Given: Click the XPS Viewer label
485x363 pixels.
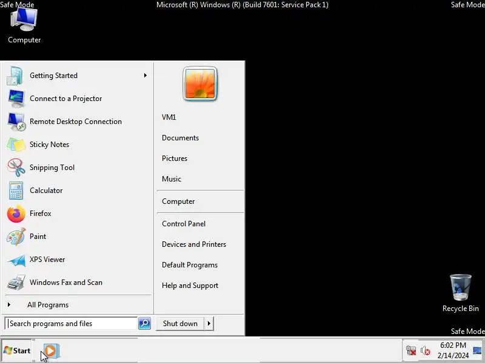Looking at the screenshot, I should [x=47, y=260].
